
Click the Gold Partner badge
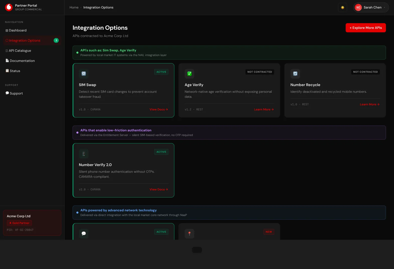19,223
